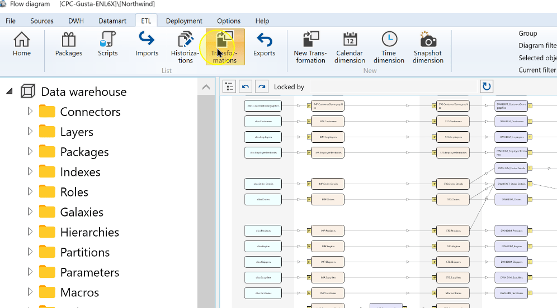Refresh the flow diagram

pyautogui.click(x=487, y=86)
